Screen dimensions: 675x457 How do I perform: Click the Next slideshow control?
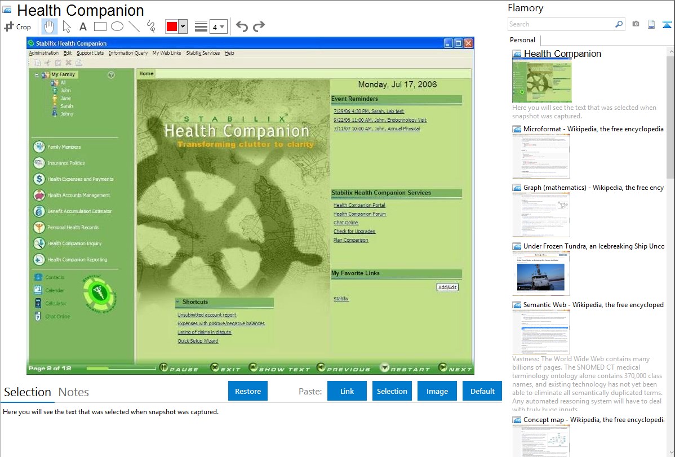(x=455, y=369)
